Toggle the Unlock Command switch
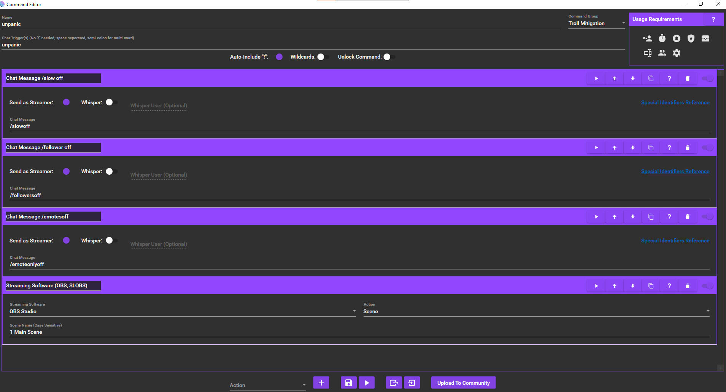The image size is (726, 392). click(x=389, y=57)
